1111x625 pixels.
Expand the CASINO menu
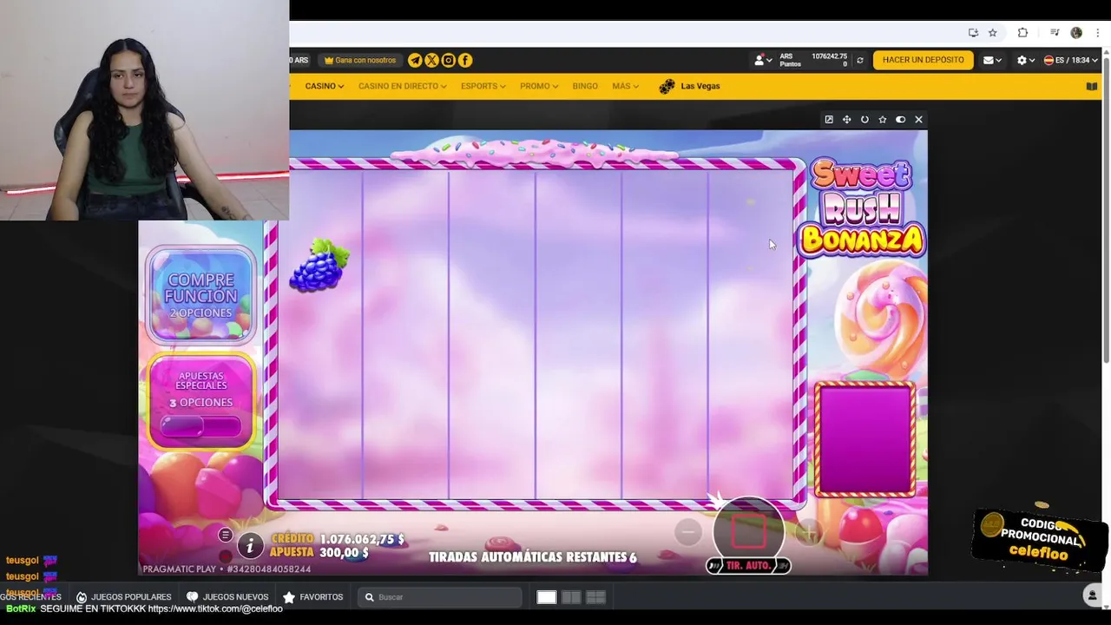click(x=325, y=86)
